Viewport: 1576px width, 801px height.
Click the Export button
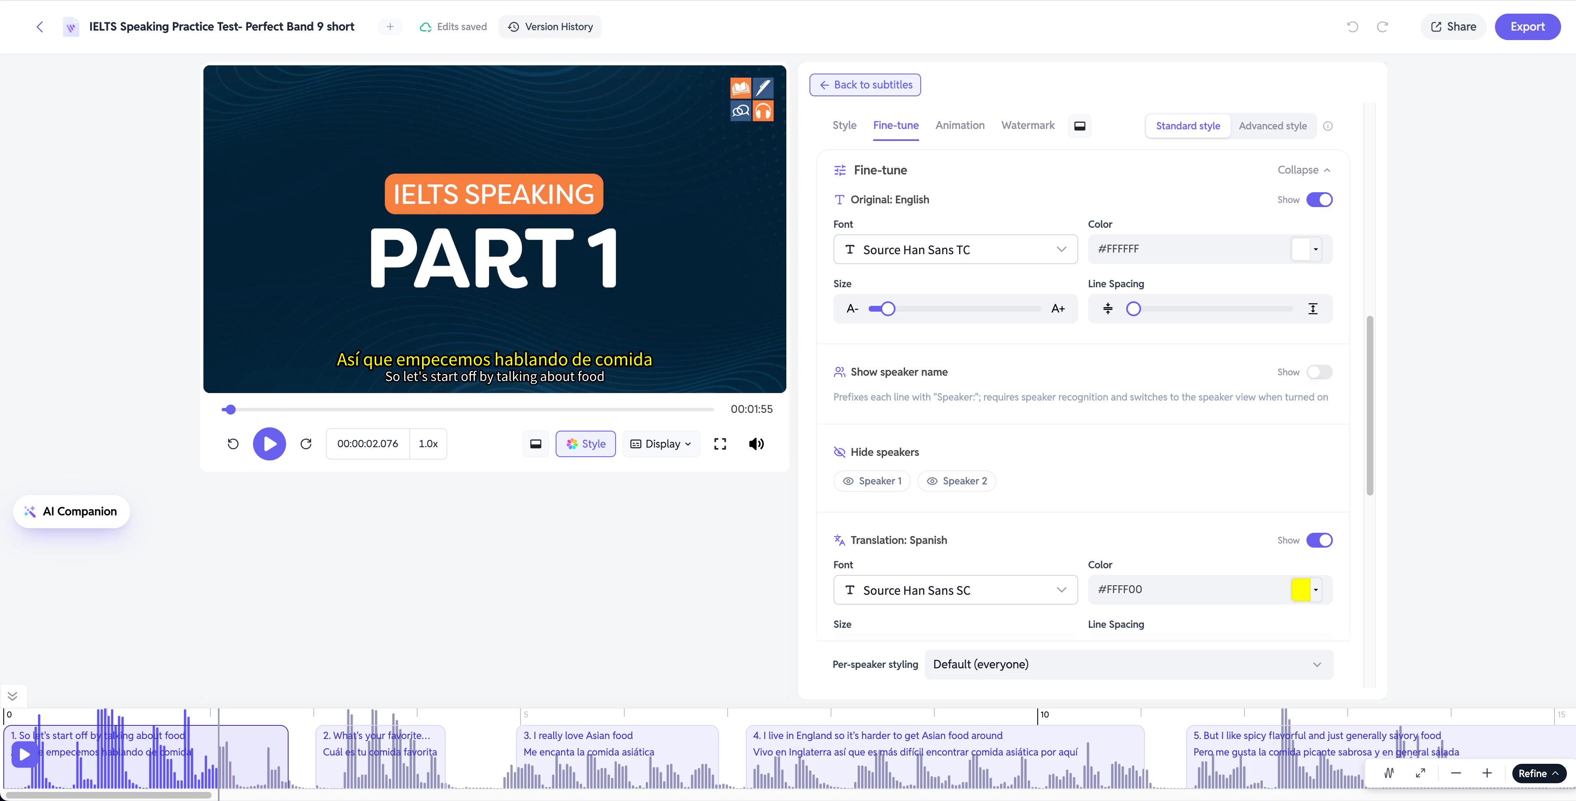pos(1528,27)
